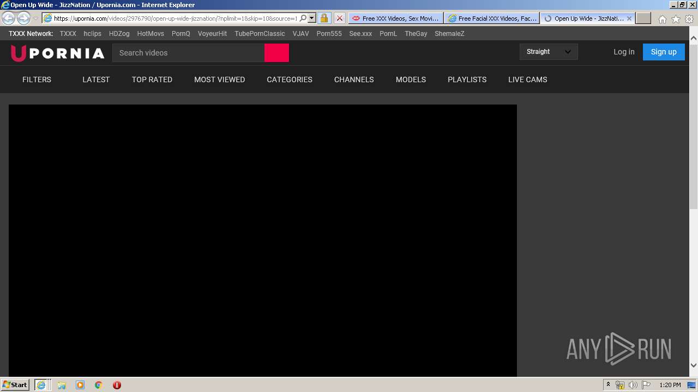
Task: Close the Open Up Wide tab
Action: tap(629, 18)
